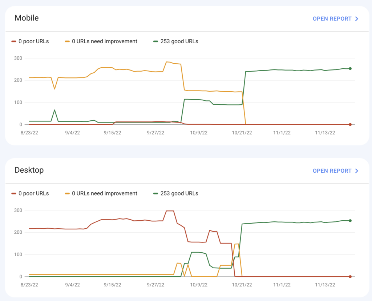Image resolution: width=372 pixels, height=301 pixels.
Task: Click the 11/1/22 date label on Desktop chart
Action: click(282, 285)
